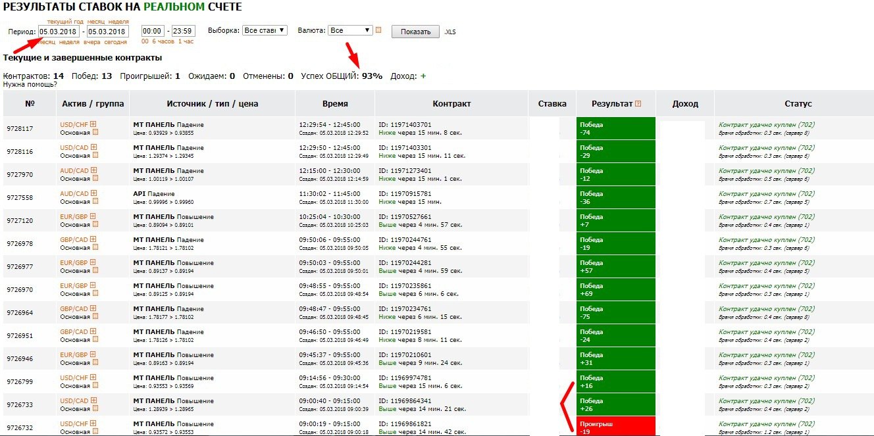The width and height of the screenshot is (874, 436).
Task: Click the 00 time shortcut
Action: click(x=145, y=41)
